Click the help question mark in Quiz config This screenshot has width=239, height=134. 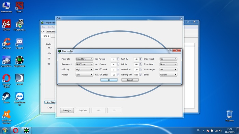(x=170, y=50)
